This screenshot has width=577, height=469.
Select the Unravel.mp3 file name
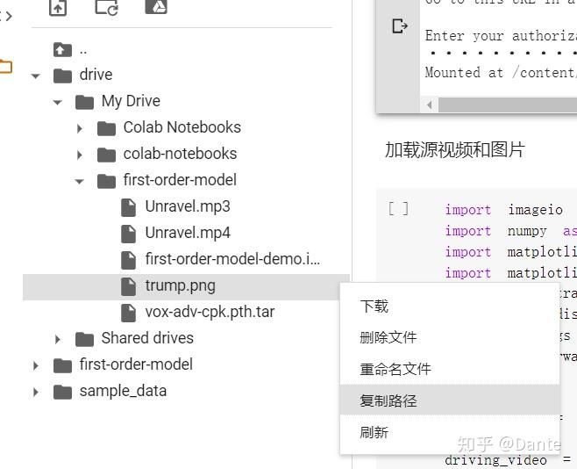point(188,206)
